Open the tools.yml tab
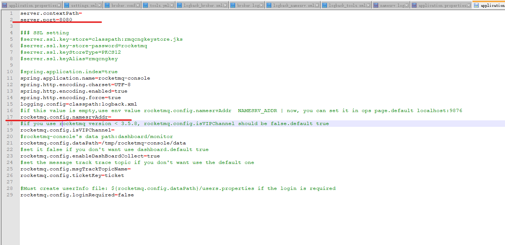Screen dimensions: 505x245 (160, 5)
